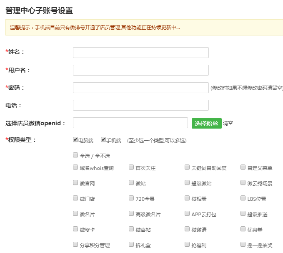The width and height of the screenshot is (283, 253).
Task: Click the 密码 input field
Action: click(140, 88)
